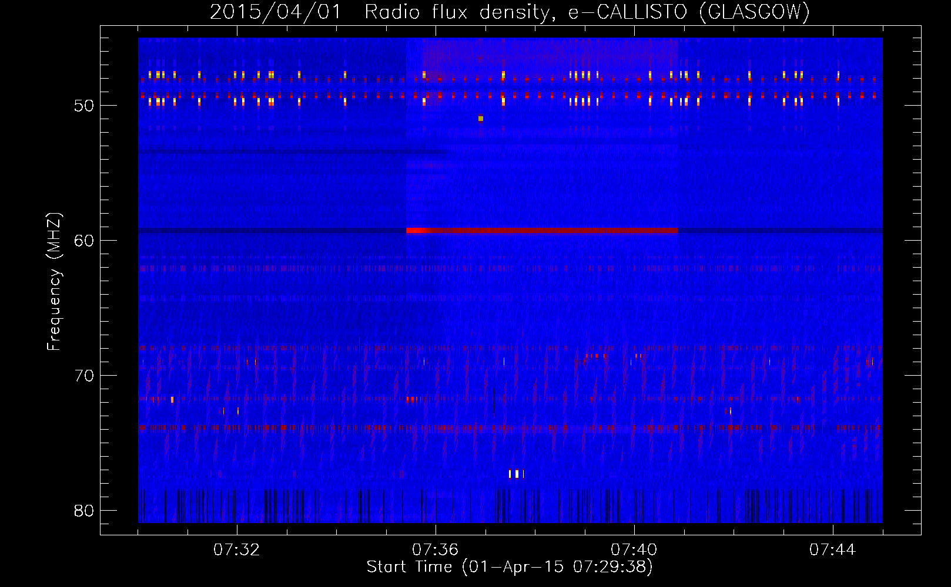
Task: Click the 80 MHz frequency tick label
Action: (x=84, y=511)
